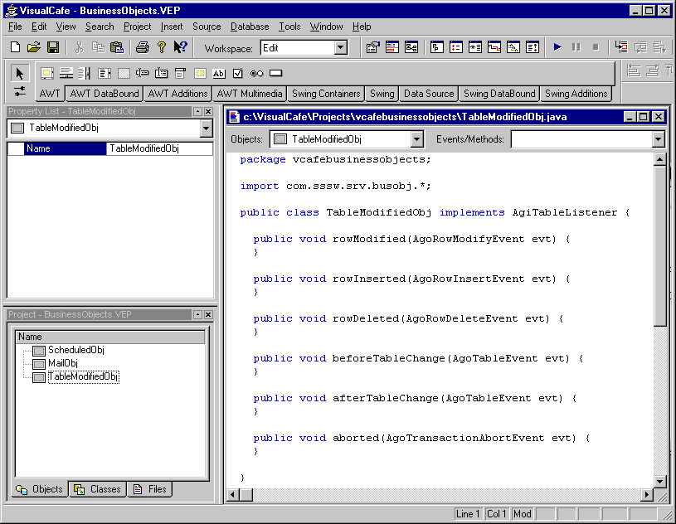Open the Events/Methods dropdown

(x=658, y=139)
